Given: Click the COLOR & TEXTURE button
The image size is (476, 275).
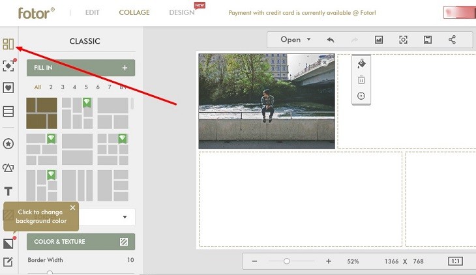Looking at the screenshot, I should [81, 242].
